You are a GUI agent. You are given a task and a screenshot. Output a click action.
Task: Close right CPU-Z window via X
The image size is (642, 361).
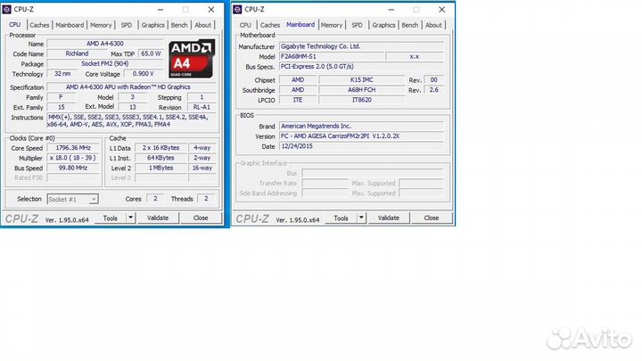coord(441,10)
